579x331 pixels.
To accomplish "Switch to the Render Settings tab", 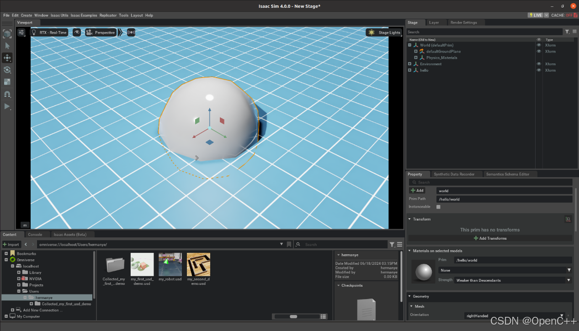I will (463, 22).
